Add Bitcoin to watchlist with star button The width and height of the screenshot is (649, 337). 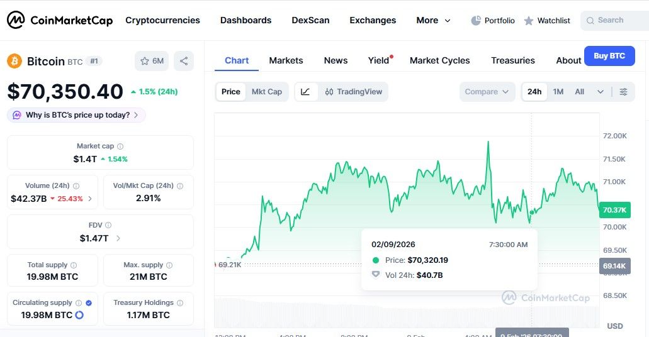coord(152,61)
